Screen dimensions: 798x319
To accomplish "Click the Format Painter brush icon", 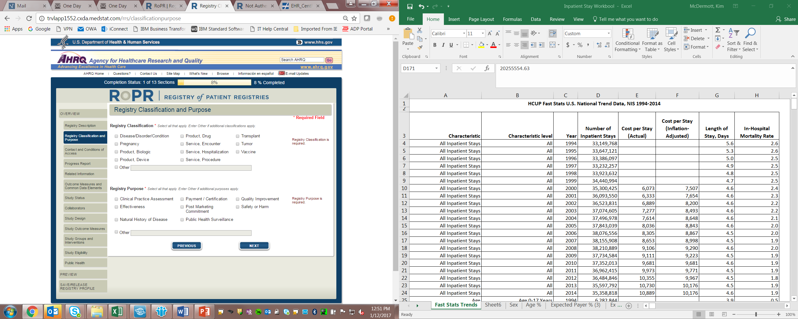I will (420, 47).
